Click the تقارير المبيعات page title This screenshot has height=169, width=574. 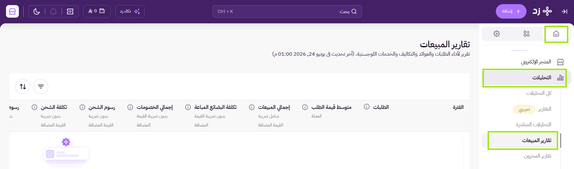[445, 44]
